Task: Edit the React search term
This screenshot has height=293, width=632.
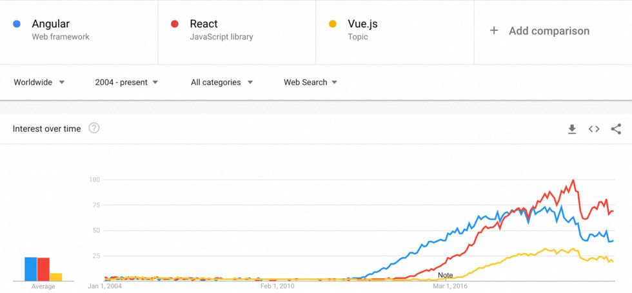Action: pyautogui.click(x=204, y=24)
